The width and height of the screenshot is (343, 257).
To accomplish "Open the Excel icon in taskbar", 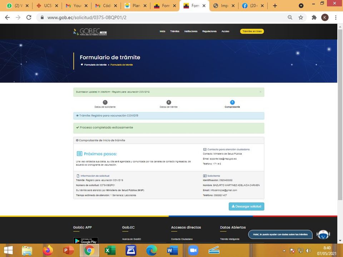I will 110,251.
